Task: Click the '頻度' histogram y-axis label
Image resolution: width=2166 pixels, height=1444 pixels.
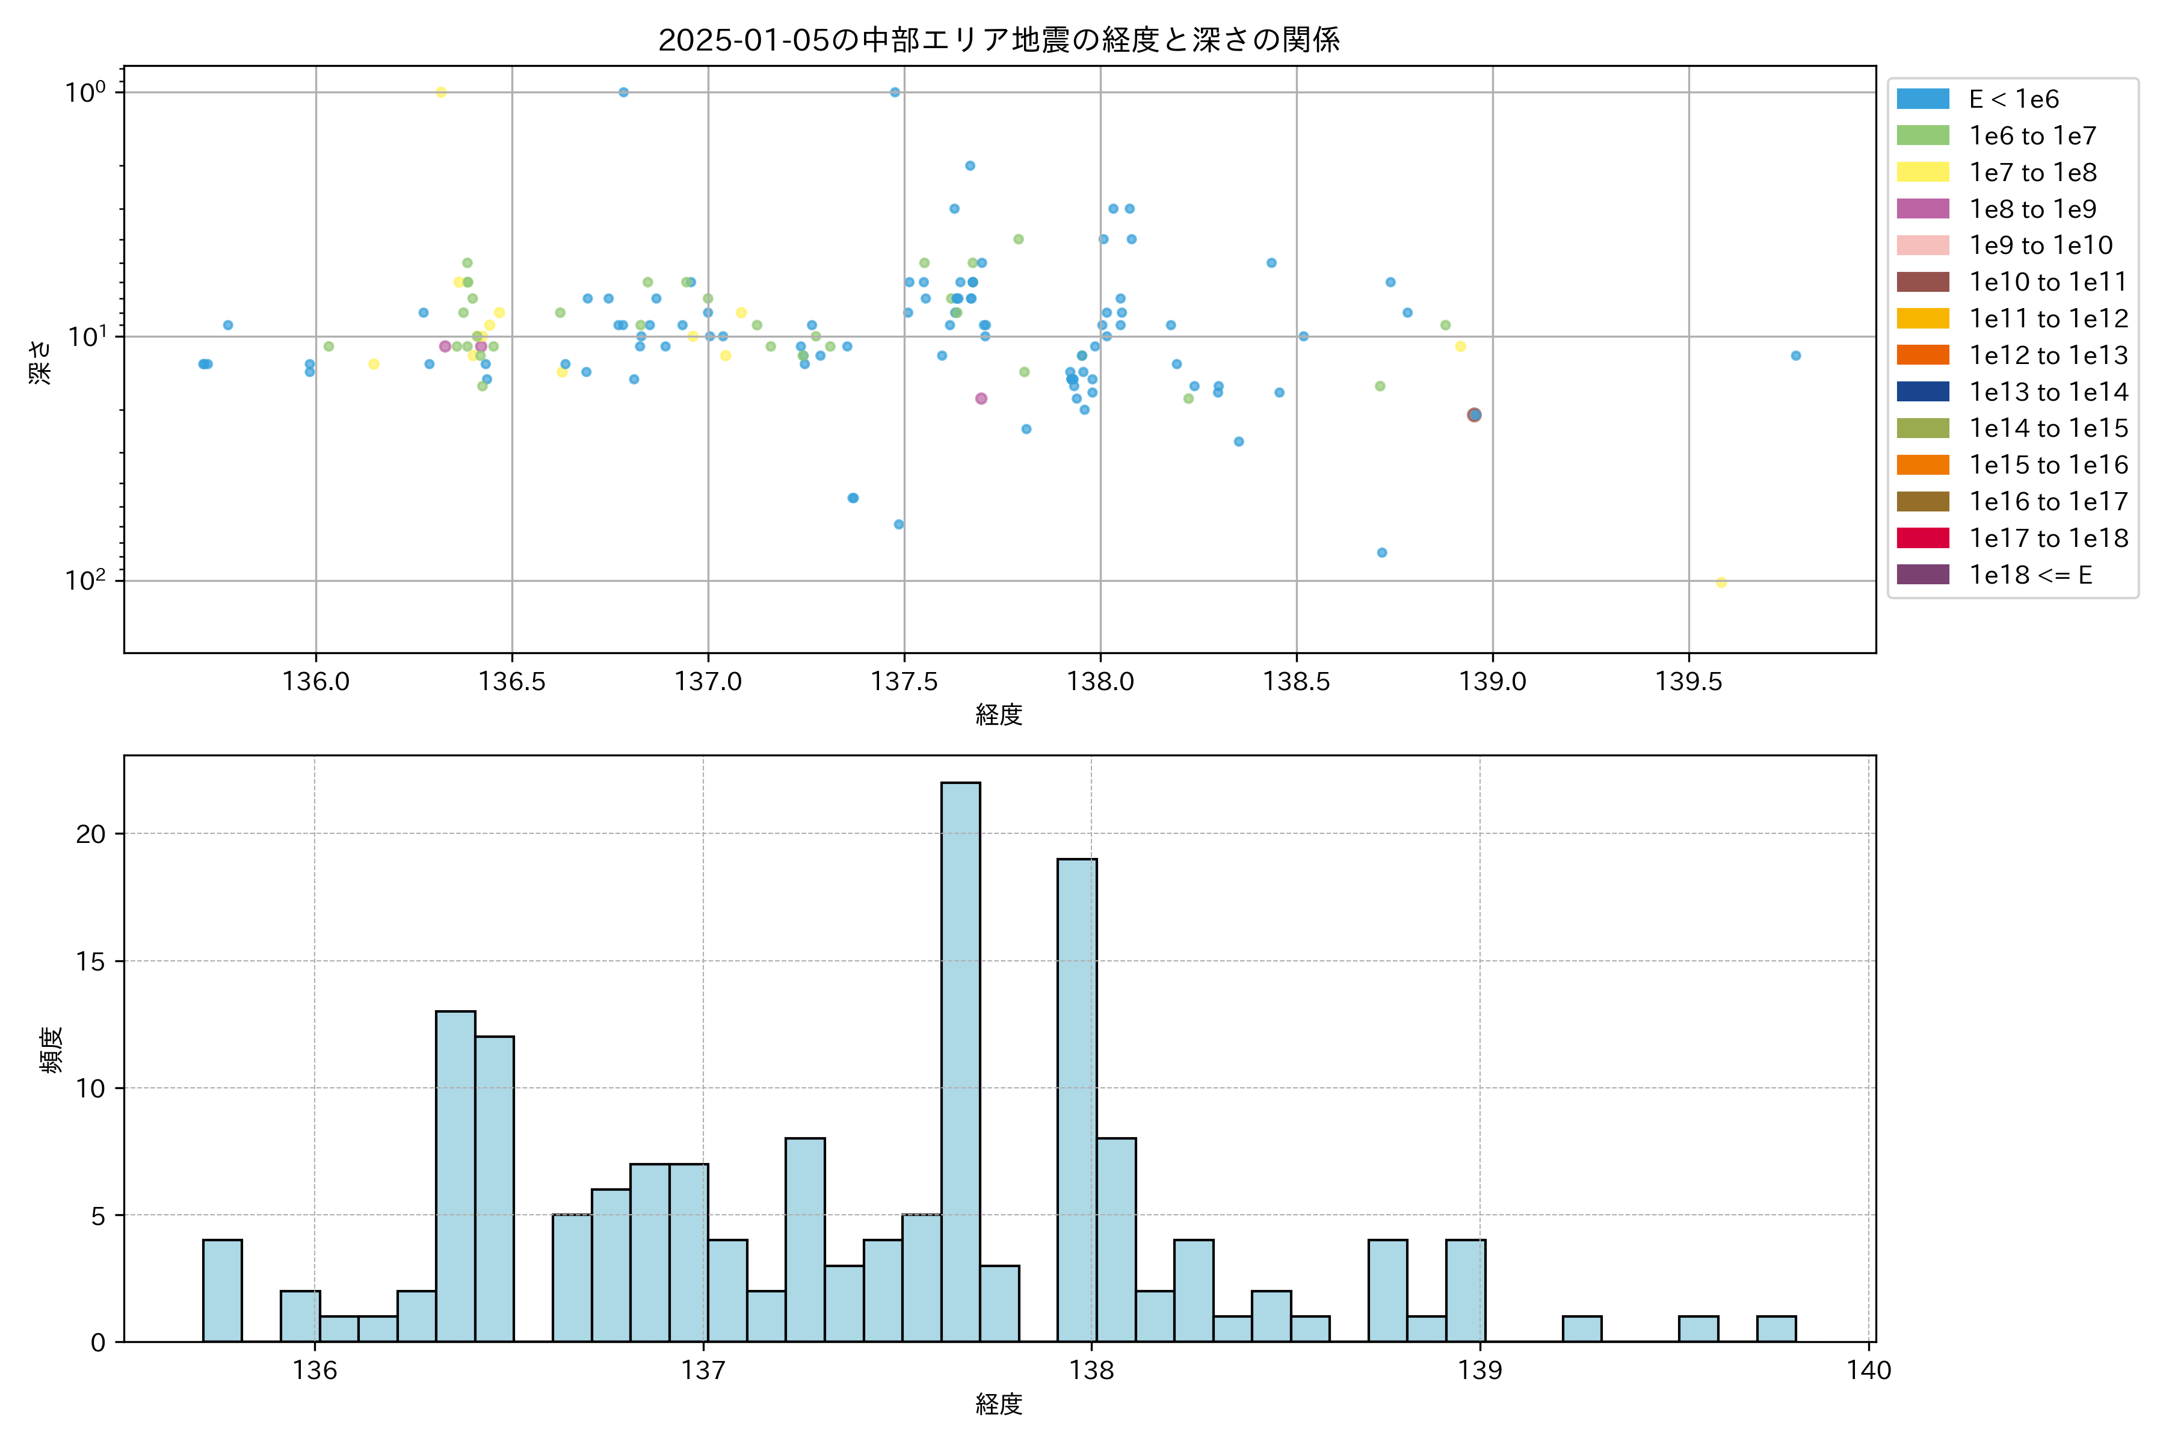Action: pyautogui.click(x=52, y=1050)
